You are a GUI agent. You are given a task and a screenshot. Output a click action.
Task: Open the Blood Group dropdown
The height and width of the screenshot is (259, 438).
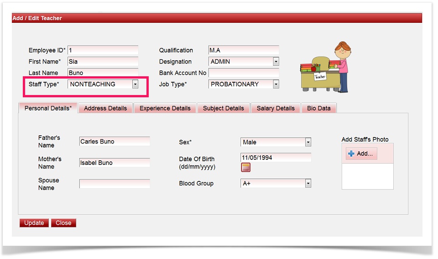(275, 184)
